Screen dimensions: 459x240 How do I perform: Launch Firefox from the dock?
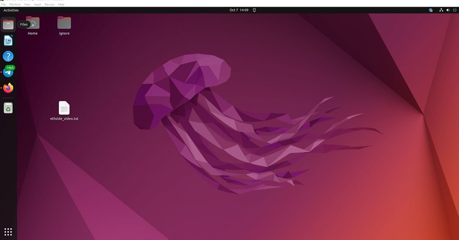8,88
